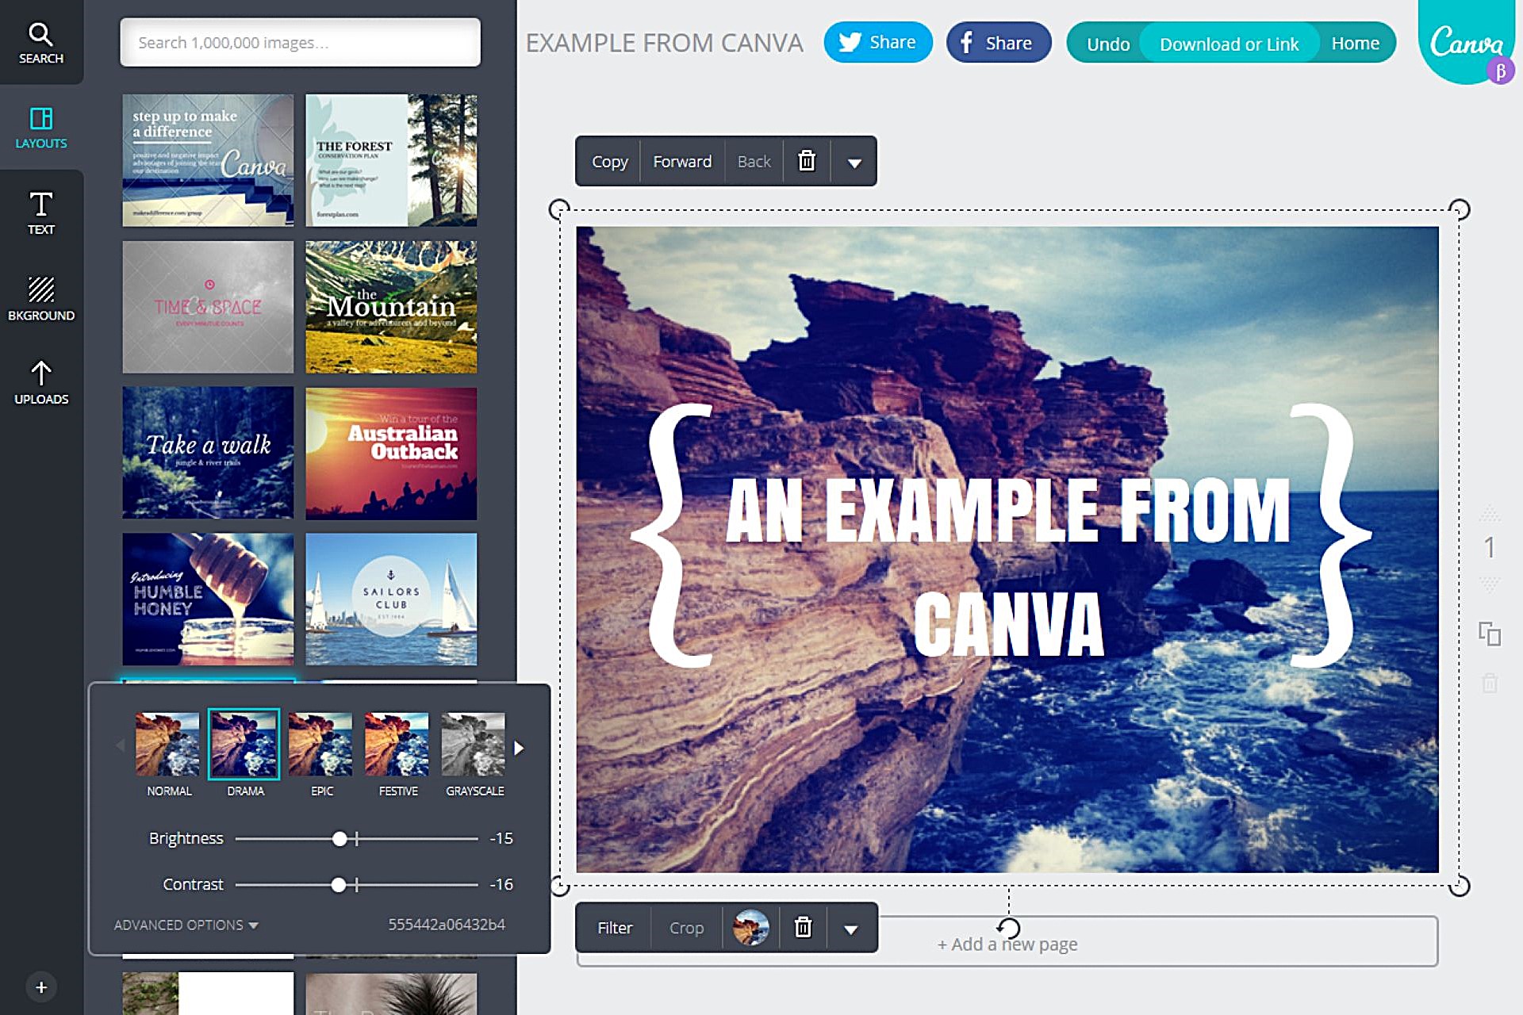Viewport: 1523px width, 1015px height.
Task: Expand Advanced Options in filter panel
Action: tap(186, 925)
